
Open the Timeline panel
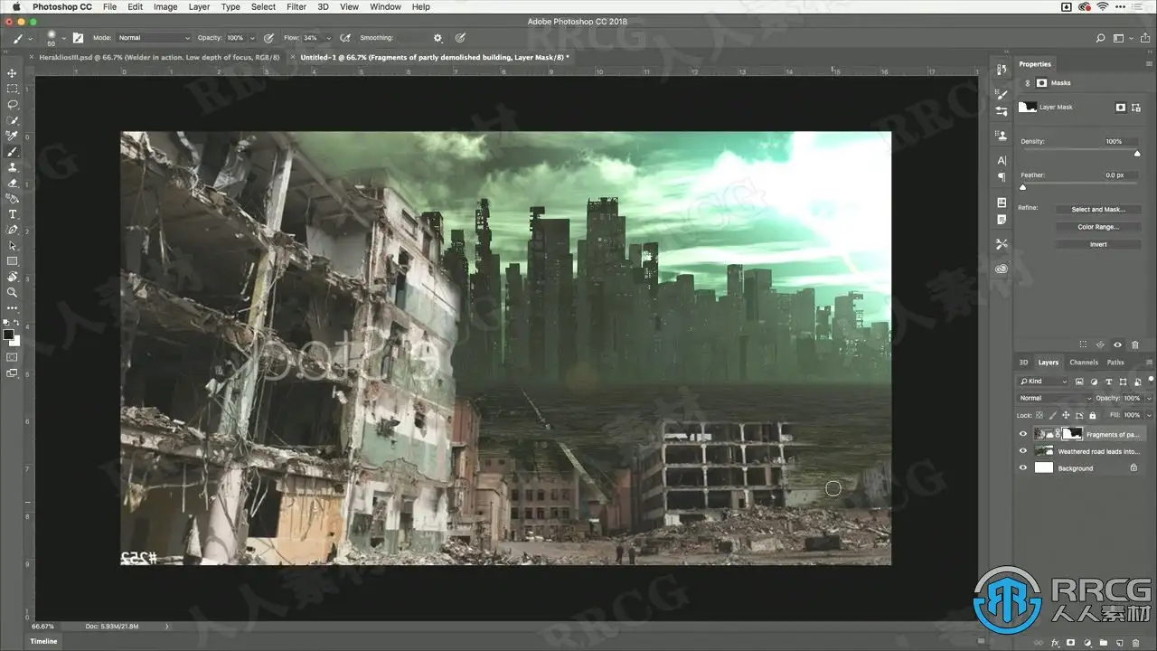pos(43,641)
